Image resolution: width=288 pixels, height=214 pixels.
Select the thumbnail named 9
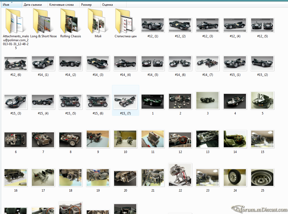pos(98,139)
